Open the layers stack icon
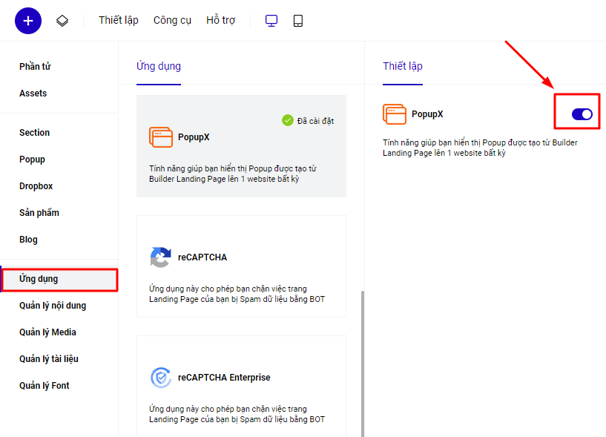 pyautogui.click(x=62, y=21)
